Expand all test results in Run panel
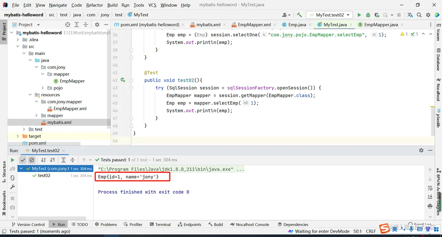This screenshot has width=442, height=237. (63, 160)
